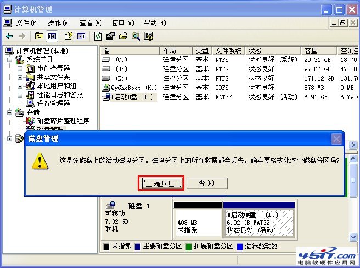Image resolution: width=360 pixels, height=268 pixels.
Task: Select 共享文件夹 in the tree
Action: click(x=53, y=77)
